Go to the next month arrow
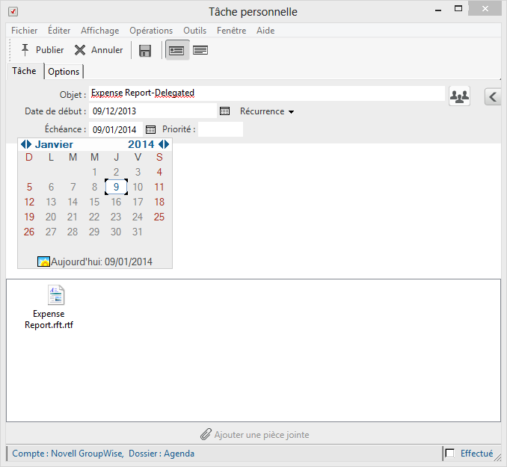Viewport: 507px width, 467px height. point(28,144)
